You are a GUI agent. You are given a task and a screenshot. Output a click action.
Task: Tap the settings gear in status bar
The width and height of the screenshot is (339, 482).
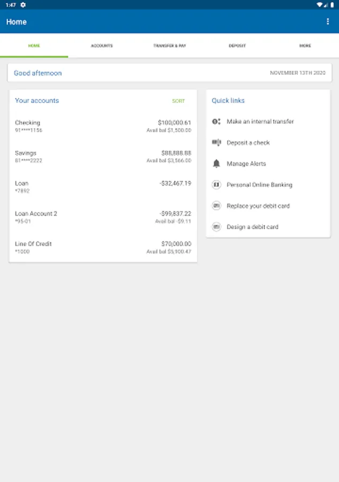click(x=23, y=5)
